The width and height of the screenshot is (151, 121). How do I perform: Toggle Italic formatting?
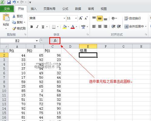click(37, 27)
